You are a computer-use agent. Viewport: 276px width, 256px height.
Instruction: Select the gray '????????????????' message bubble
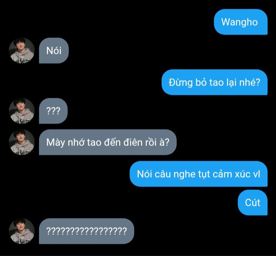point(86,231)
